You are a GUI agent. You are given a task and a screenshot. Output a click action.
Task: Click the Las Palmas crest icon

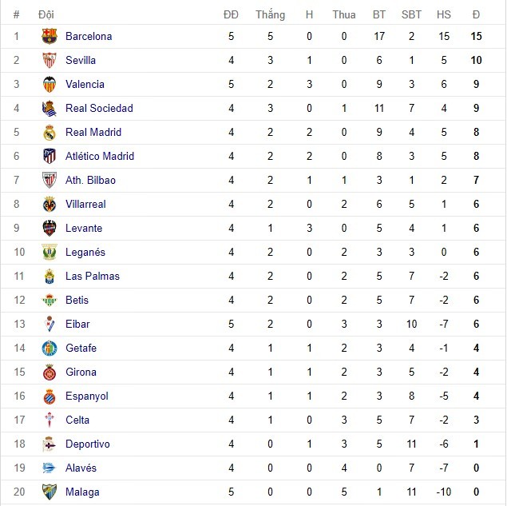coord(50,276)
